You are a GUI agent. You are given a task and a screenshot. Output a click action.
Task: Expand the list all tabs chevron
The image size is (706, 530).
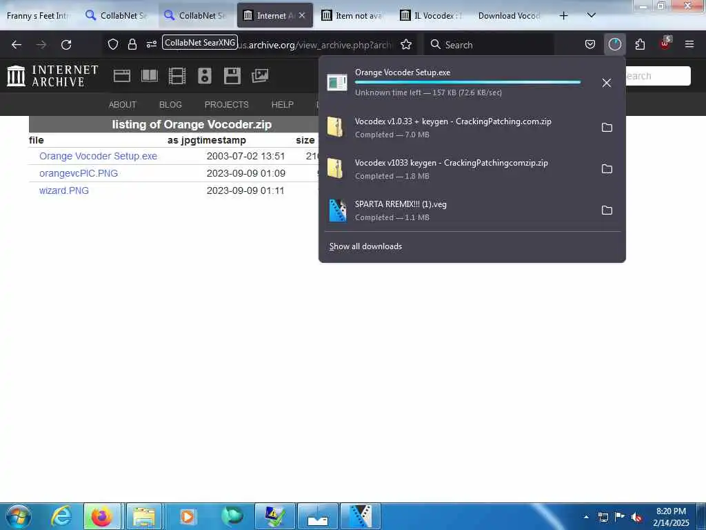click(x=592, y=15)
